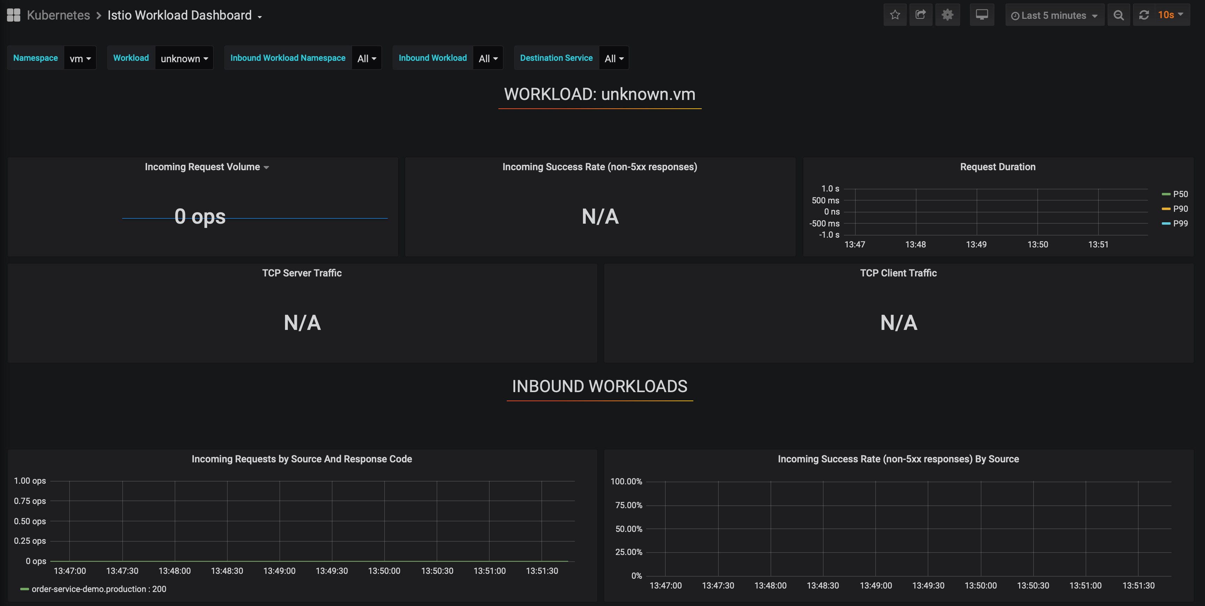The height and width of the screenshot is (606, 1205).
Task: Click the share dashboard icon
Action: coord(921,15)
